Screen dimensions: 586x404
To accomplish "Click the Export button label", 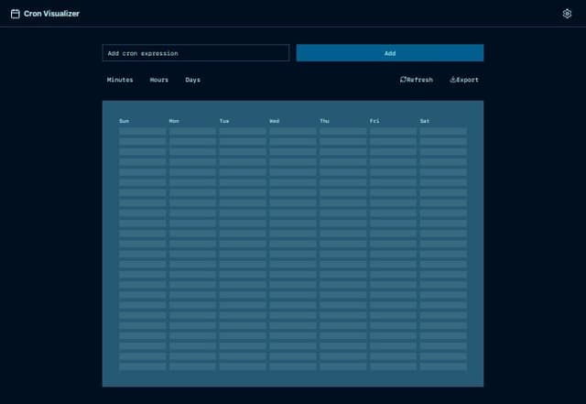I will [467, 80].
